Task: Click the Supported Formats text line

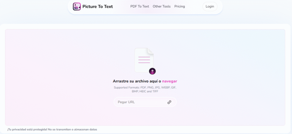Action: click(145, 87)
